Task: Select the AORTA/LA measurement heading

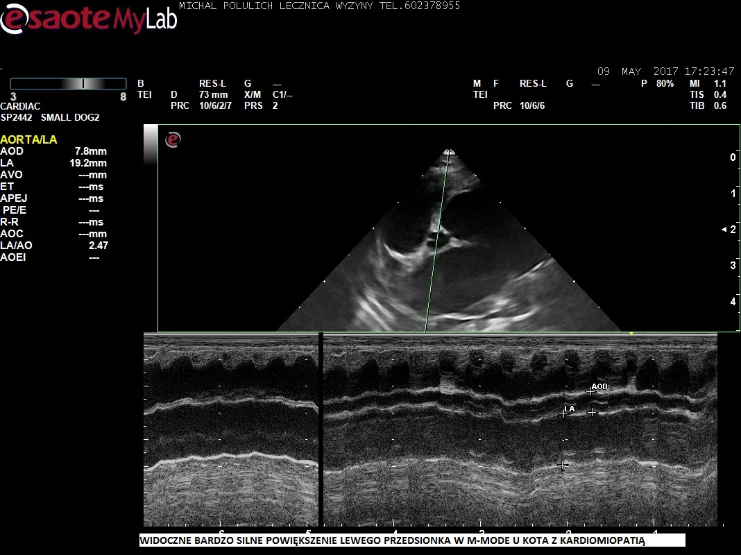Action: pyautogui.click(x=28, y=139)
